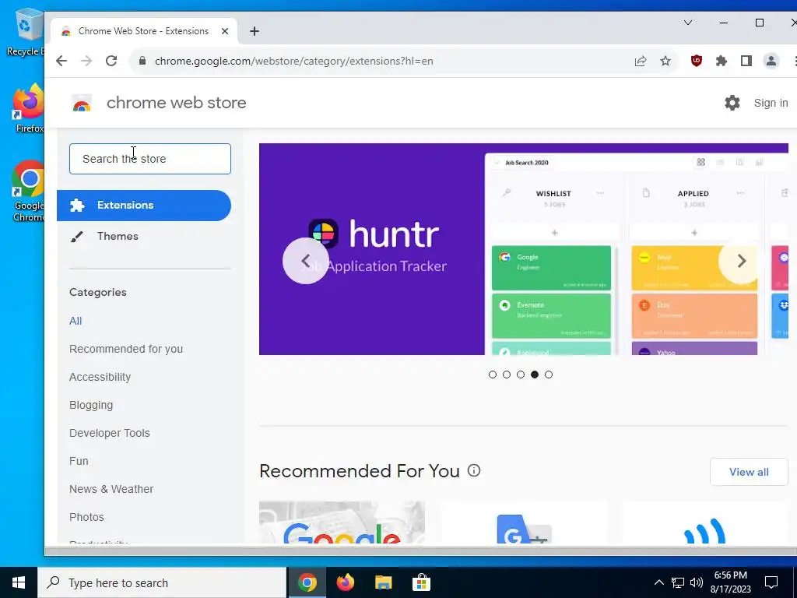
Task: Open a new tab with plus button
Action: point(255,31)
